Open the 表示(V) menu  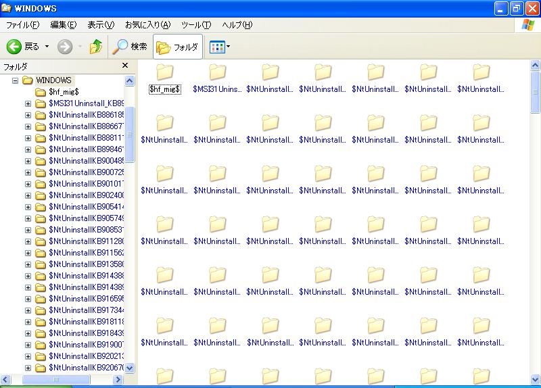[x=100, y=25]
